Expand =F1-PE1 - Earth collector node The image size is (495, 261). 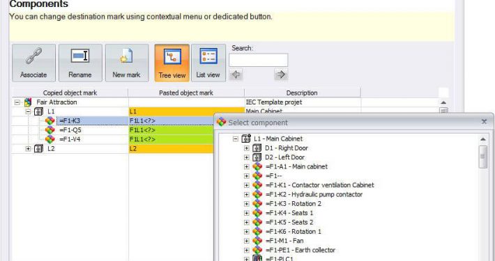tap(247, 251)
